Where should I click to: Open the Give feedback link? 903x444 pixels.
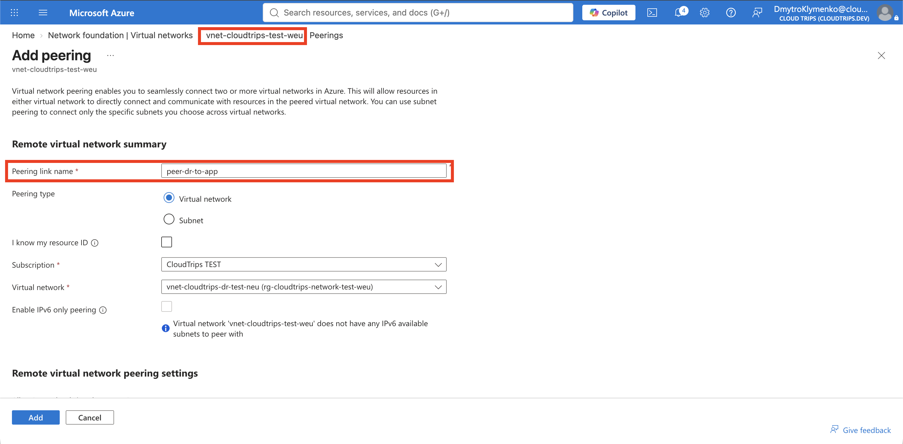coord(861,430)
